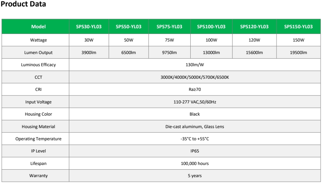Viewport: 325px width, 185px height.
Task: Select the SPS30-YL03 column header
Action: pos(89,26)
